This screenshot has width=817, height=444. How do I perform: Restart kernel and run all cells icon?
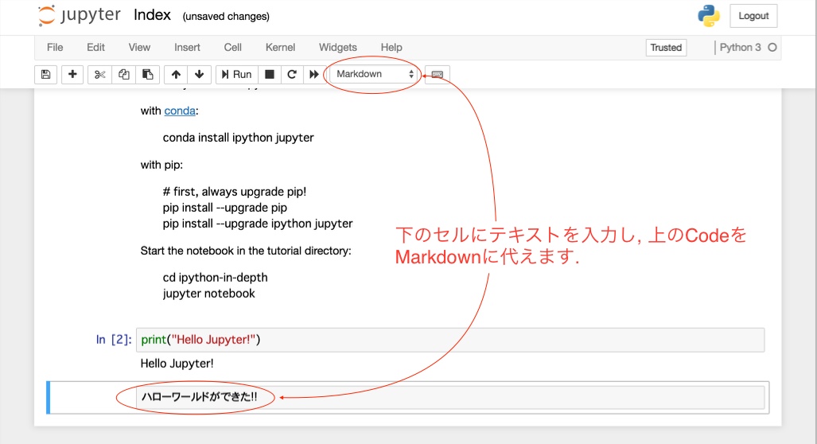pos(313,74)
